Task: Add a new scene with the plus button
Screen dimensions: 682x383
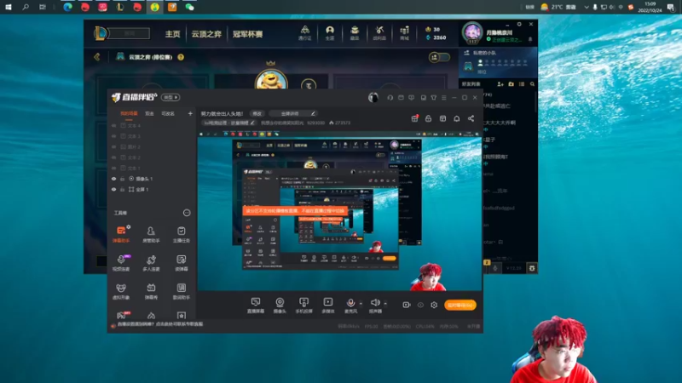Action: click(x=190, y=114)
